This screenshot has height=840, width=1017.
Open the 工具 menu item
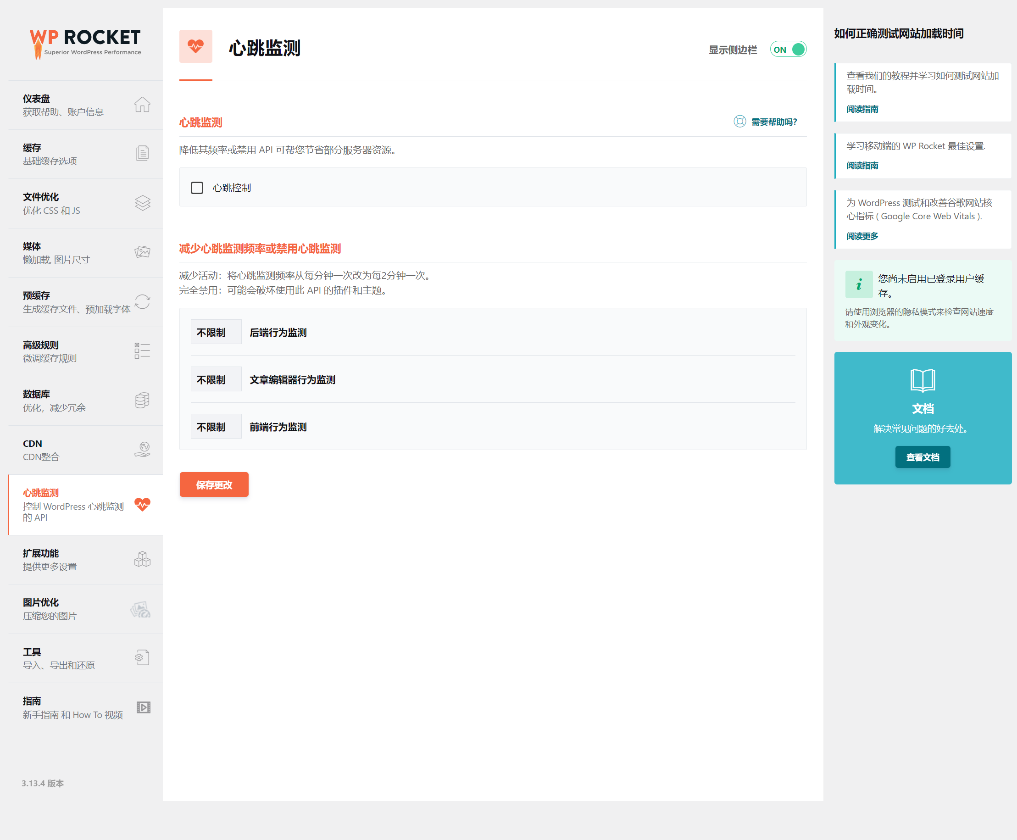(86, 658)
